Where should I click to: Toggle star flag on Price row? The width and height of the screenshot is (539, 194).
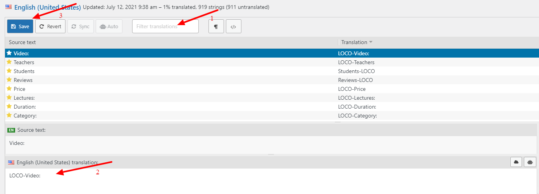click(9, 89)
